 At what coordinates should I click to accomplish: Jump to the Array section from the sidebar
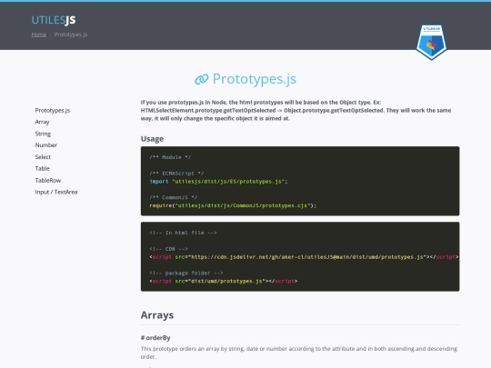42,122
